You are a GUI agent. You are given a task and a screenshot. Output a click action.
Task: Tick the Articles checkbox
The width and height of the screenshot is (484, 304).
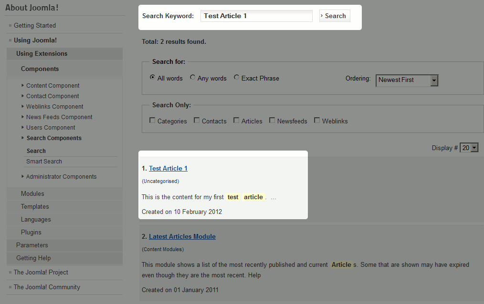(236, 121)
